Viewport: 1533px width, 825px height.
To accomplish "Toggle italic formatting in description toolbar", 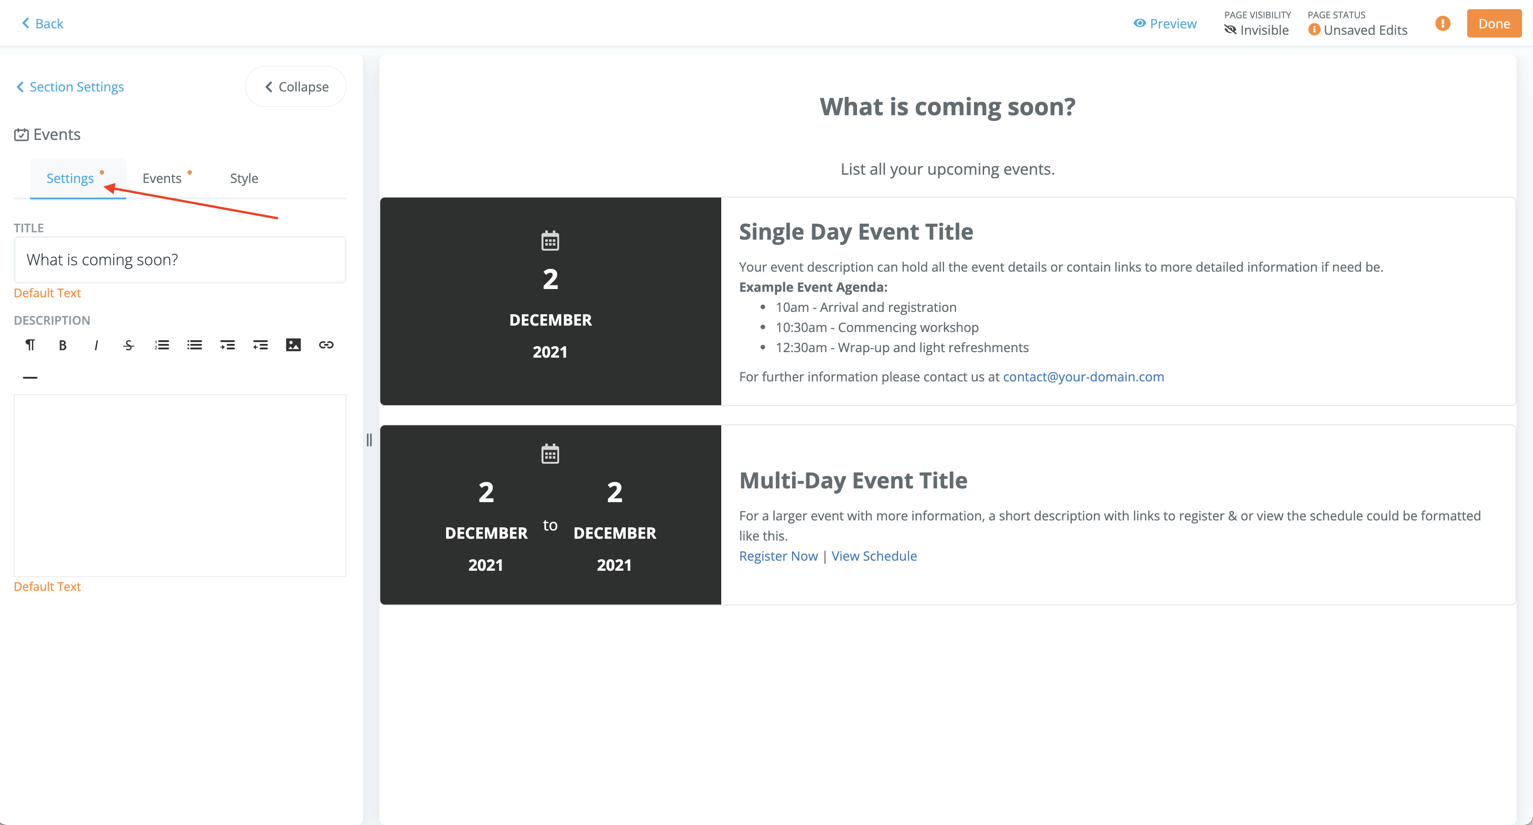I will [96, 345].
